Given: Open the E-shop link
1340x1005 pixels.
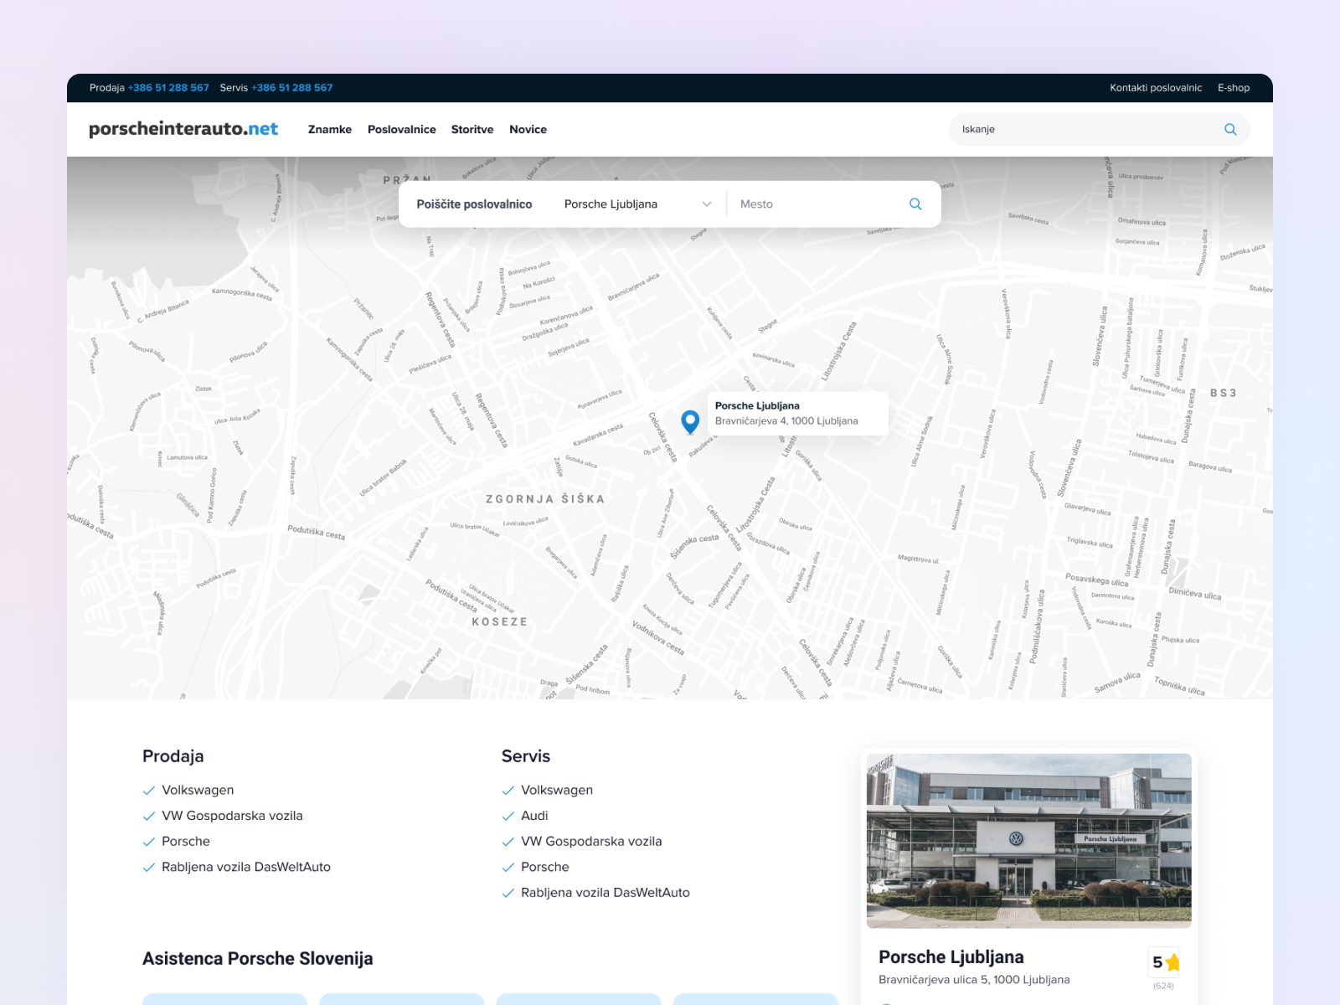Looking at the screenshot, I should (x=1234, y=88).
